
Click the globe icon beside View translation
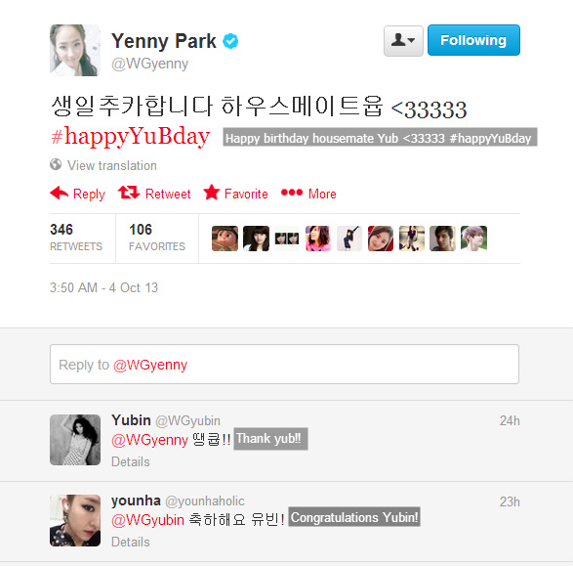click(x=56, y=164)
